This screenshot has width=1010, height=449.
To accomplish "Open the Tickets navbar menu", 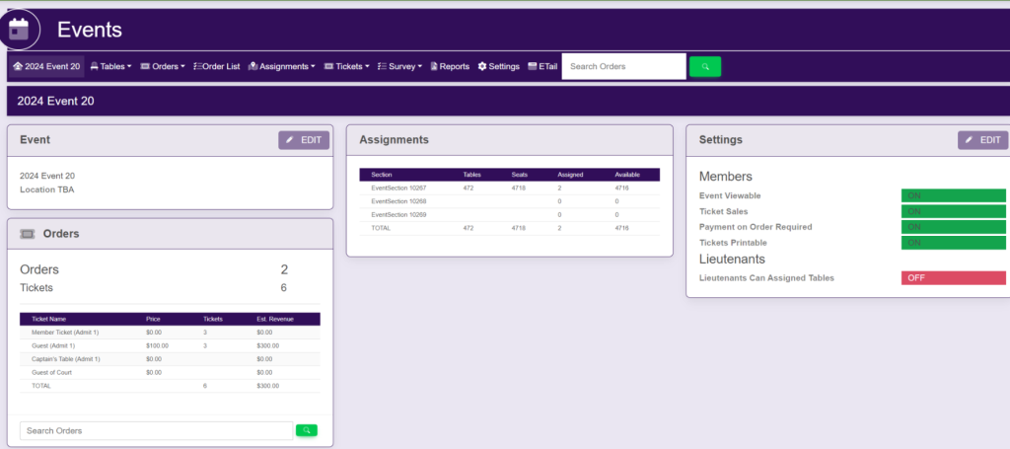I will click(x=346, y=67).
